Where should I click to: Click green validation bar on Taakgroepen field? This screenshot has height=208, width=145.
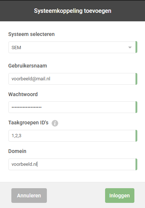[x=136, y=136]
